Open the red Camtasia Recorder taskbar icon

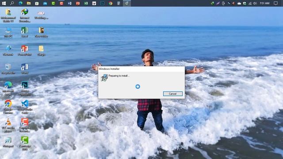(61, 3)
